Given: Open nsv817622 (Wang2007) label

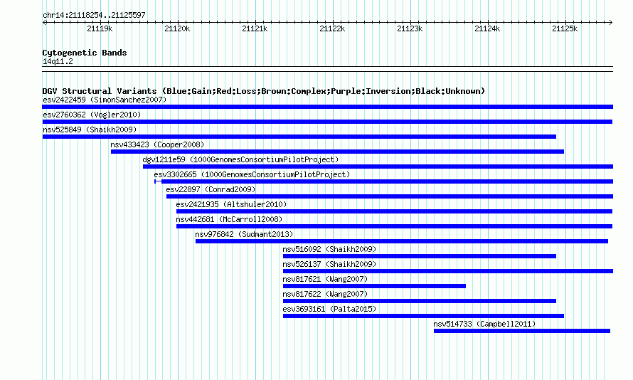Looking at the screenshot, I should pyautogui.click(x=325, y=294).
